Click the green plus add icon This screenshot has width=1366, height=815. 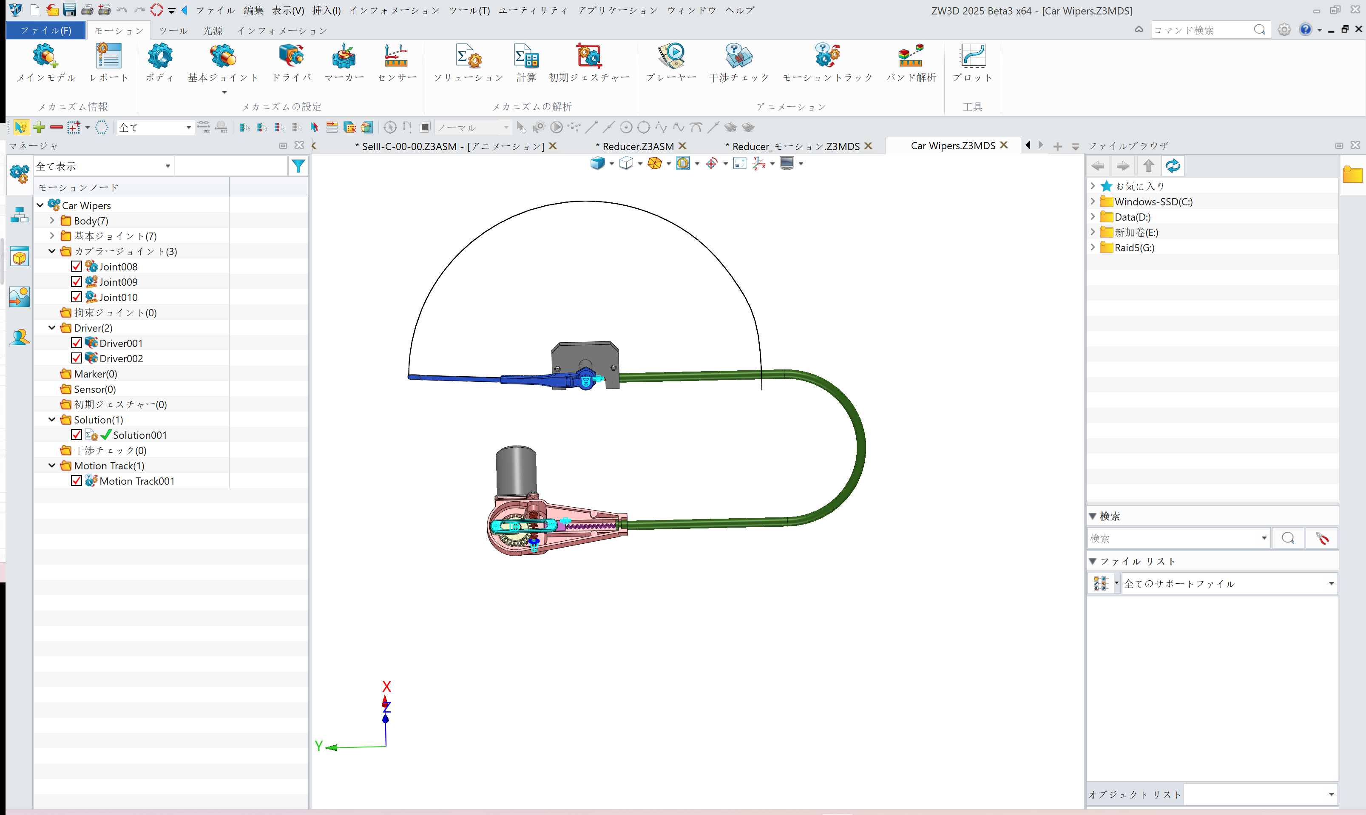pos(39,128)
